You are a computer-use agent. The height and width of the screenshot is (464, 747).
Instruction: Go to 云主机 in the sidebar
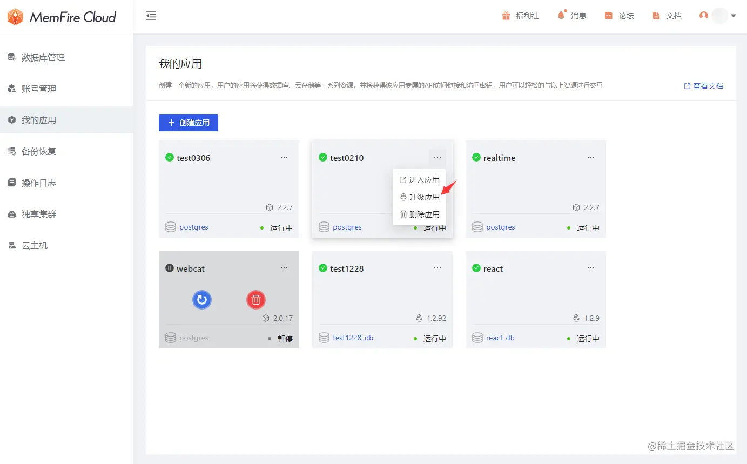pos(66,245)
